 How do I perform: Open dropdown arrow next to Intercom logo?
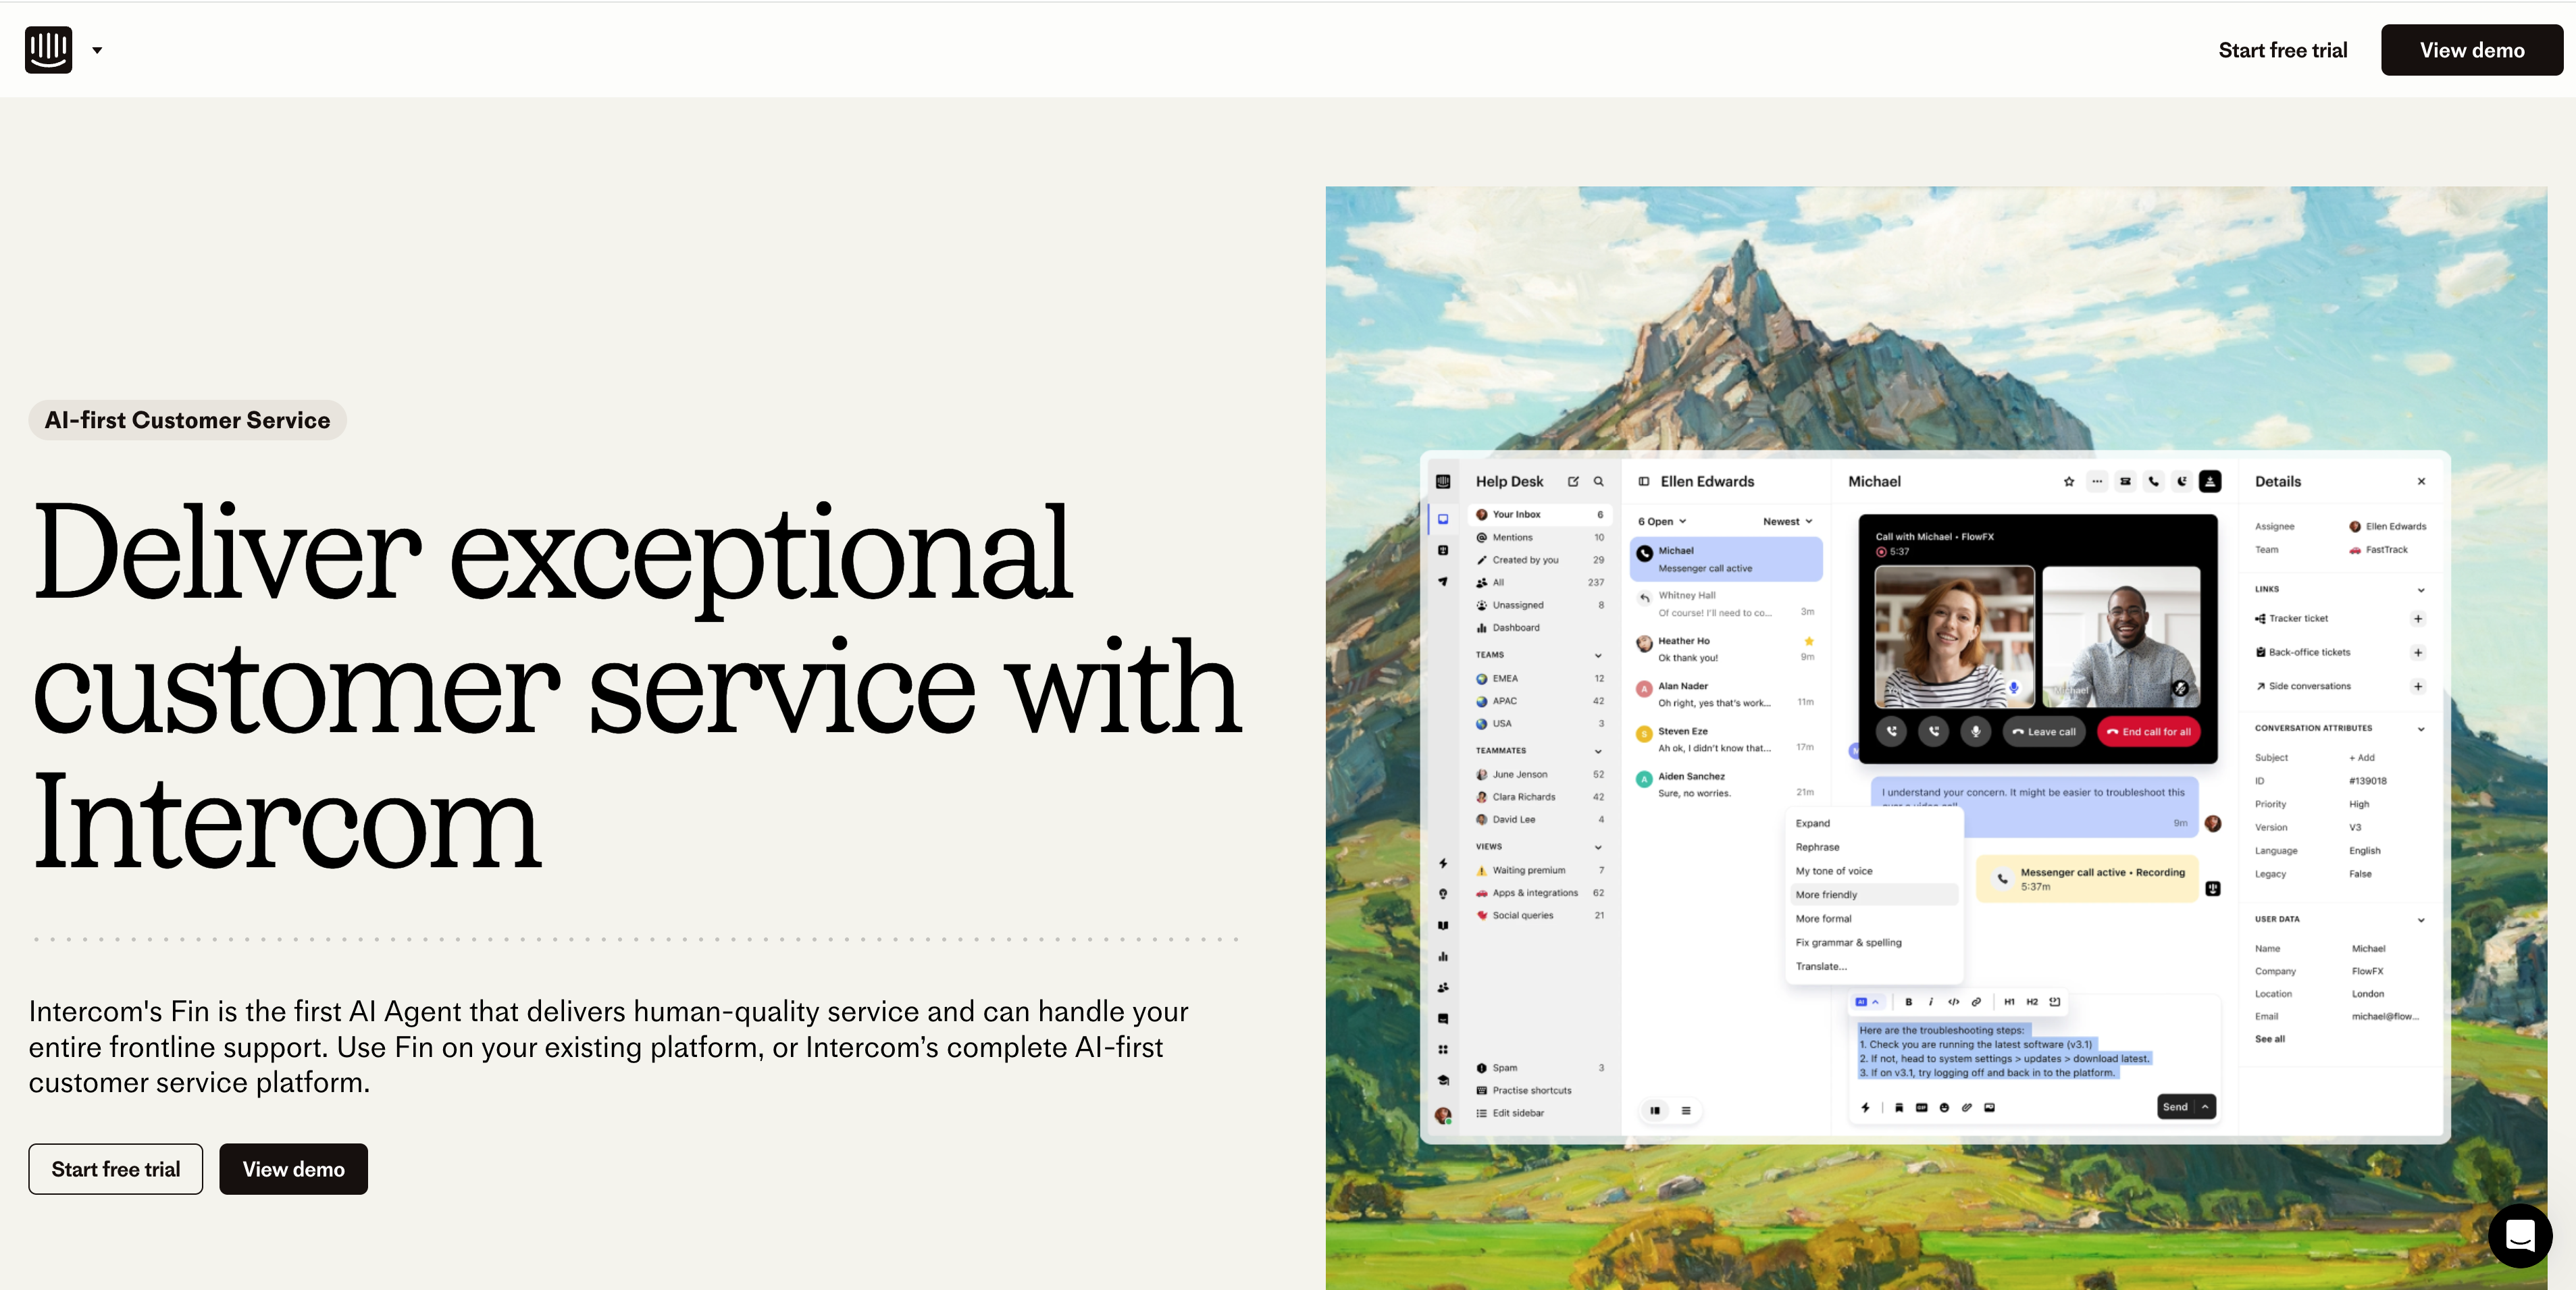point(97,50)
